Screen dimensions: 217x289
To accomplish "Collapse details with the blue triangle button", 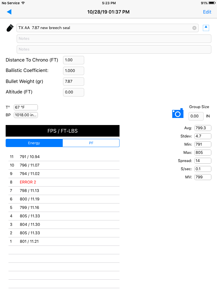I will (206, 28).
